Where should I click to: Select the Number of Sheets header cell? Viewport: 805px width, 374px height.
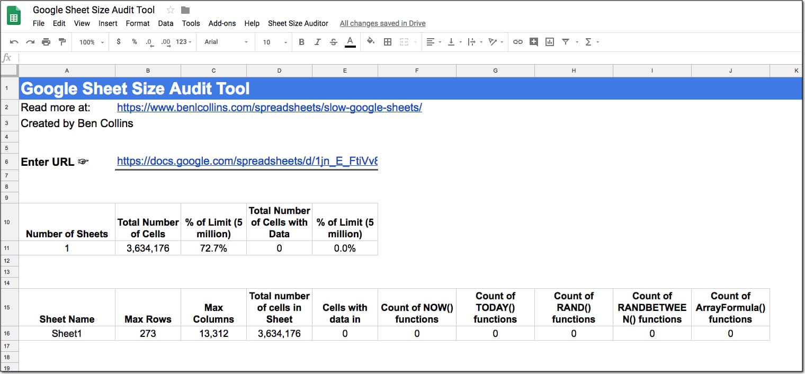[67, 222]
